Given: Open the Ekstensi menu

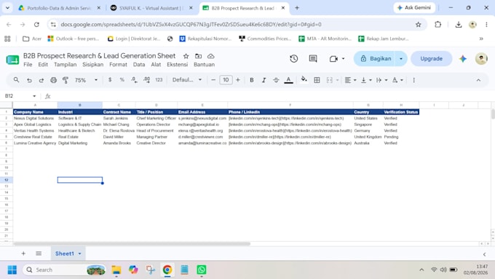Looking at the screenshot, I should [x=177, y=64].
